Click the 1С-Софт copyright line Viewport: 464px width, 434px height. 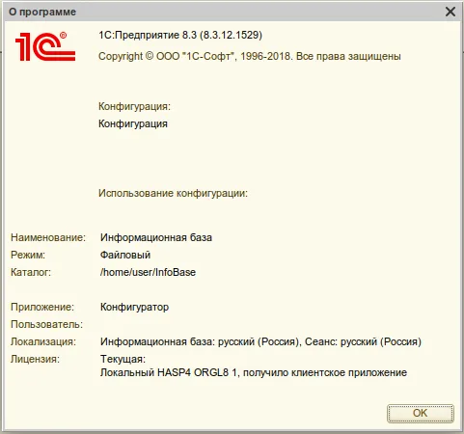(x=250, y=56)
